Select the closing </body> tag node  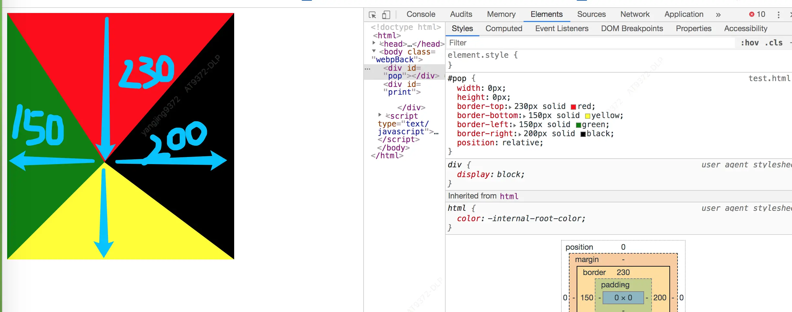[x=393, y=148]
